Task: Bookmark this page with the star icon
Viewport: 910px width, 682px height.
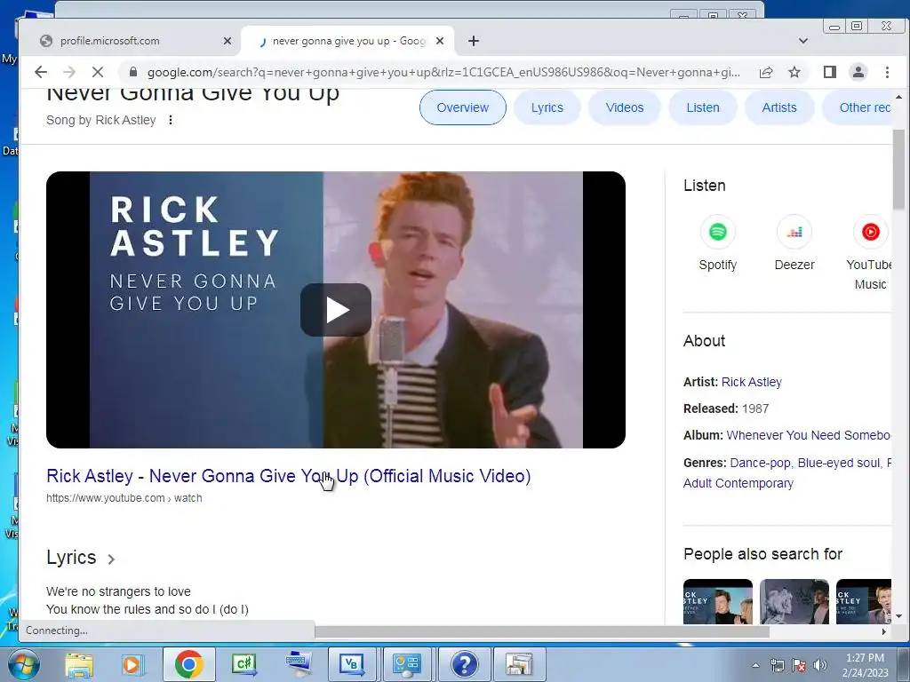Action: 794,72
